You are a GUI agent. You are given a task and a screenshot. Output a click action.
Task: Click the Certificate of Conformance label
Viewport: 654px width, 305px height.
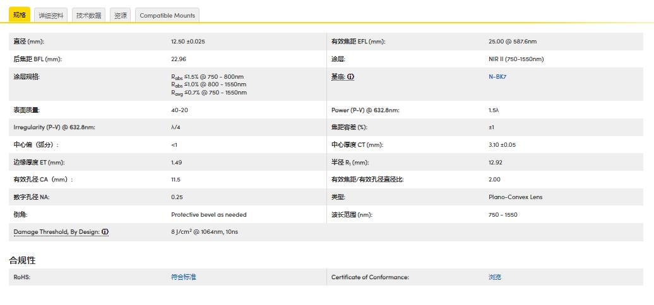370,277
